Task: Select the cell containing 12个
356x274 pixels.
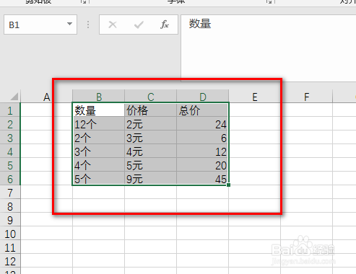Action: (x=98, y=124)
